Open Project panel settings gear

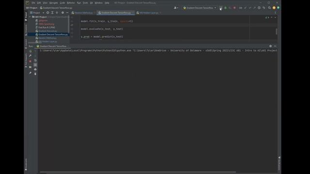pos(62,13)
